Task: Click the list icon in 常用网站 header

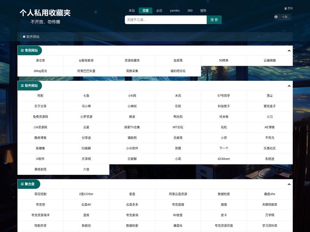Action: coord(22,51)
